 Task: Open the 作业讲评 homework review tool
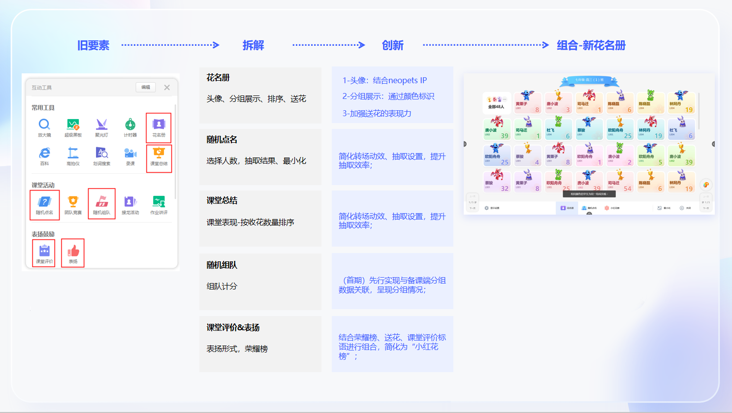pos(159,205)
